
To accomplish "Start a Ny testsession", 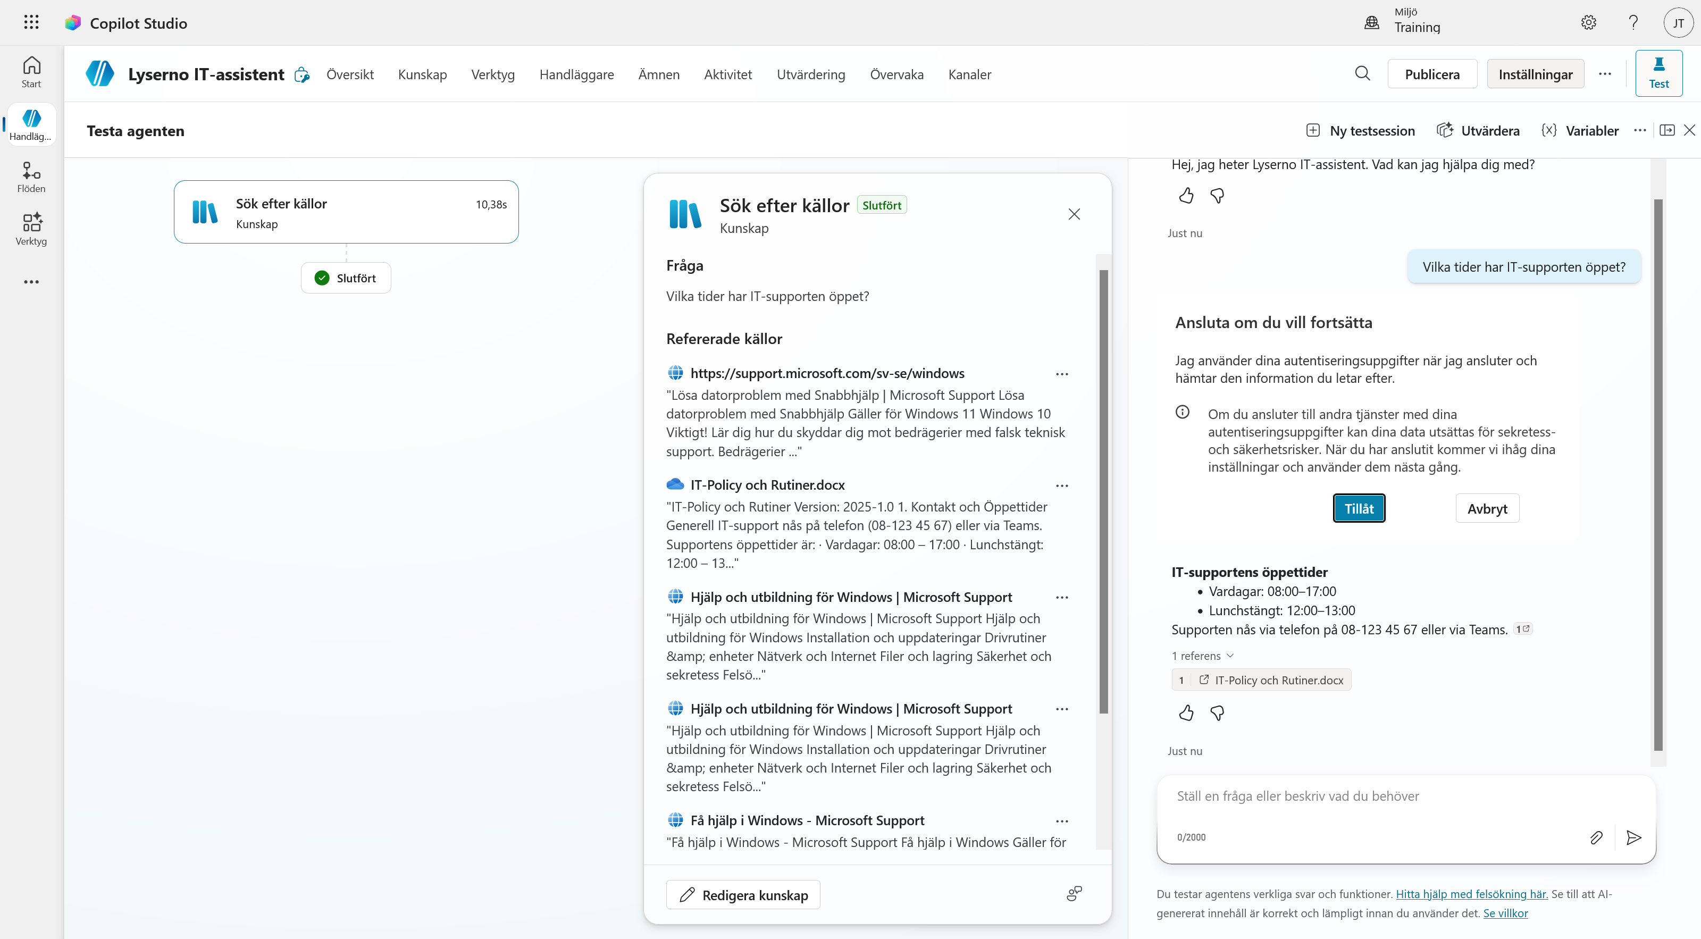I will [1360, 130].
